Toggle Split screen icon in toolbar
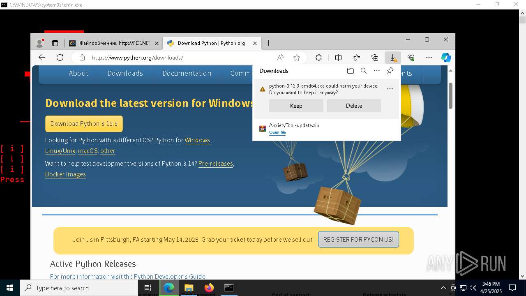Image resolution: width=526 pixels, height=296 pixels. point(338,58)
